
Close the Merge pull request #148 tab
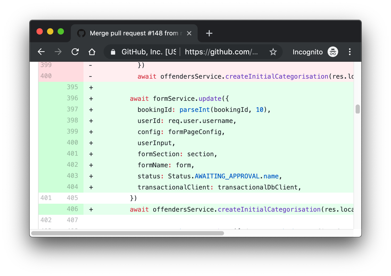189,33
